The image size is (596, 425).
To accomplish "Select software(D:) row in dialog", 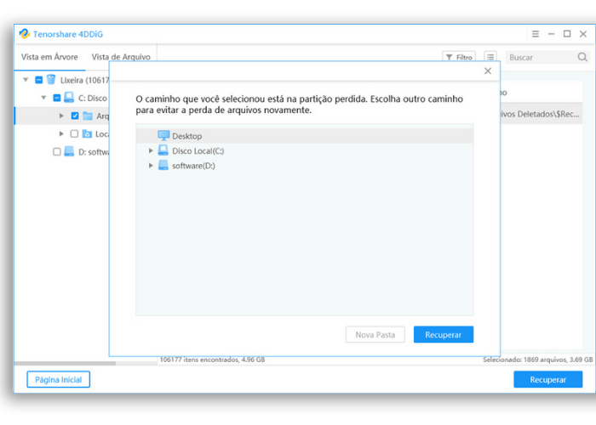I will 305,166.
